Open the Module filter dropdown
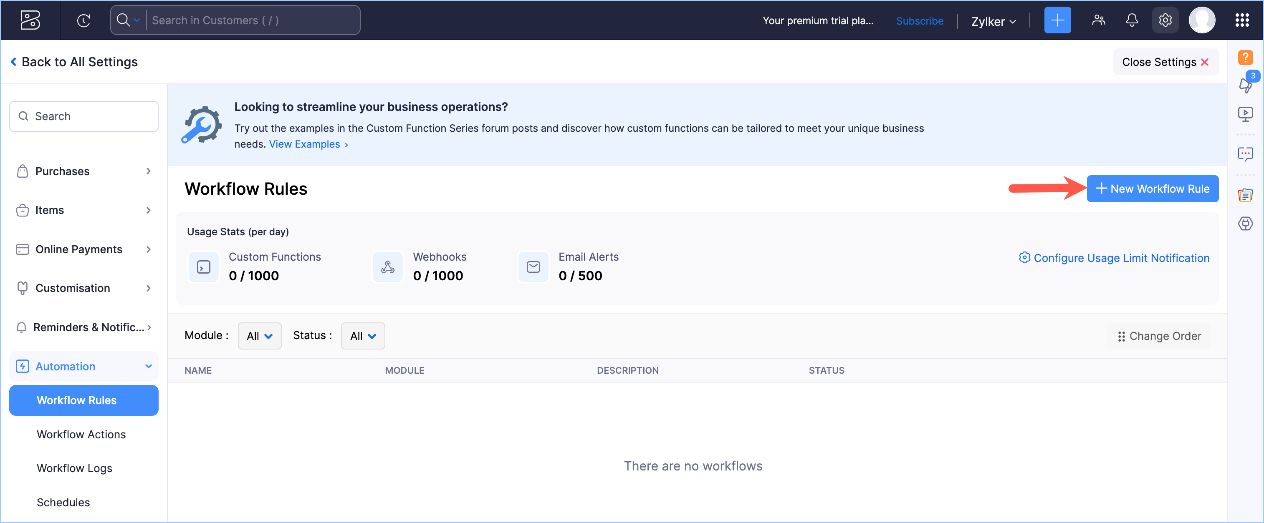 tap(259, 336)
